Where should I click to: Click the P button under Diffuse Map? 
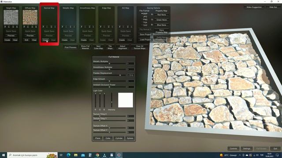(x=24, y=27)
